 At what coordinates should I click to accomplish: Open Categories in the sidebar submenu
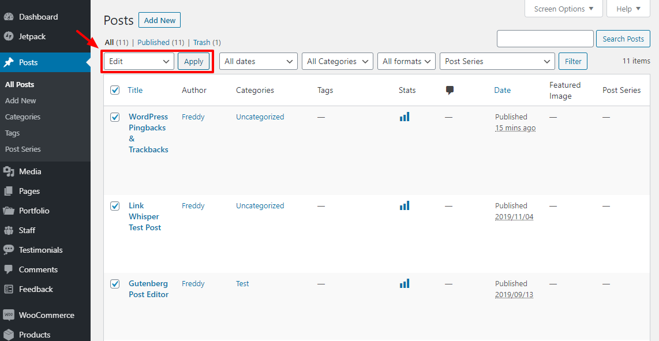tap(23, 117)
